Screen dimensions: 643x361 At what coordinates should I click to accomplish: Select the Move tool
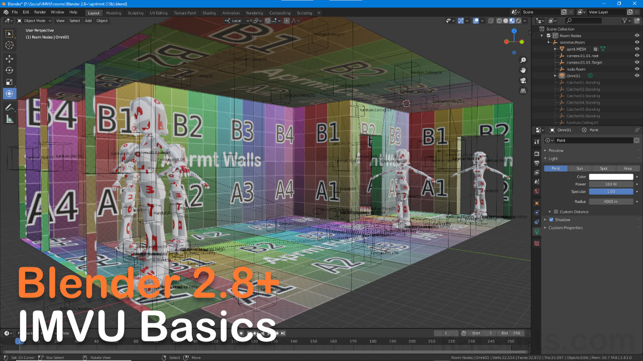10,59
